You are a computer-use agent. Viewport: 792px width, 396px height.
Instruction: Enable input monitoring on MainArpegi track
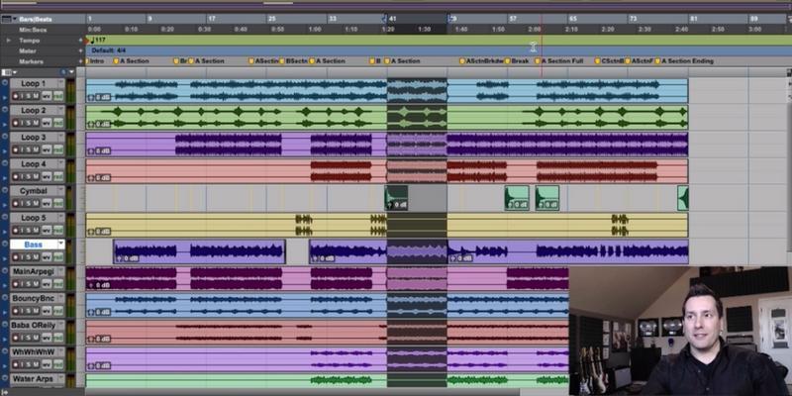(x=23, y=284)
